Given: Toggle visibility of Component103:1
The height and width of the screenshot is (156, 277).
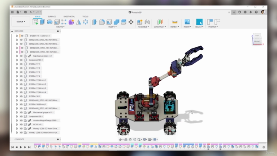Looking at the screenshot, I should point(21,60).
